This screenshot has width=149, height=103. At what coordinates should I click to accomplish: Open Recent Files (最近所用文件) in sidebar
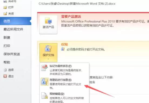click(13, 30)
